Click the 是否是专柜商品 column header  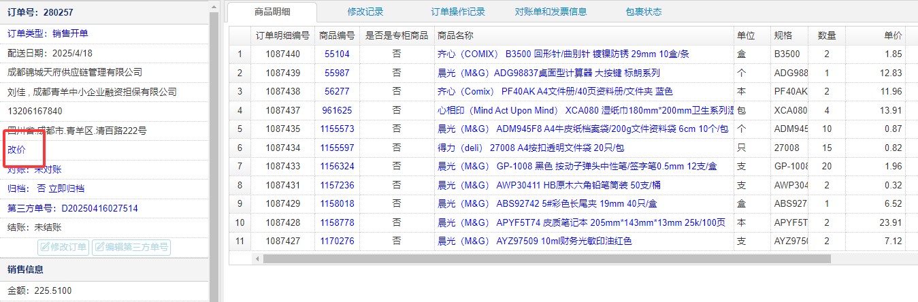pyautogui.click(x=397, y=35)
